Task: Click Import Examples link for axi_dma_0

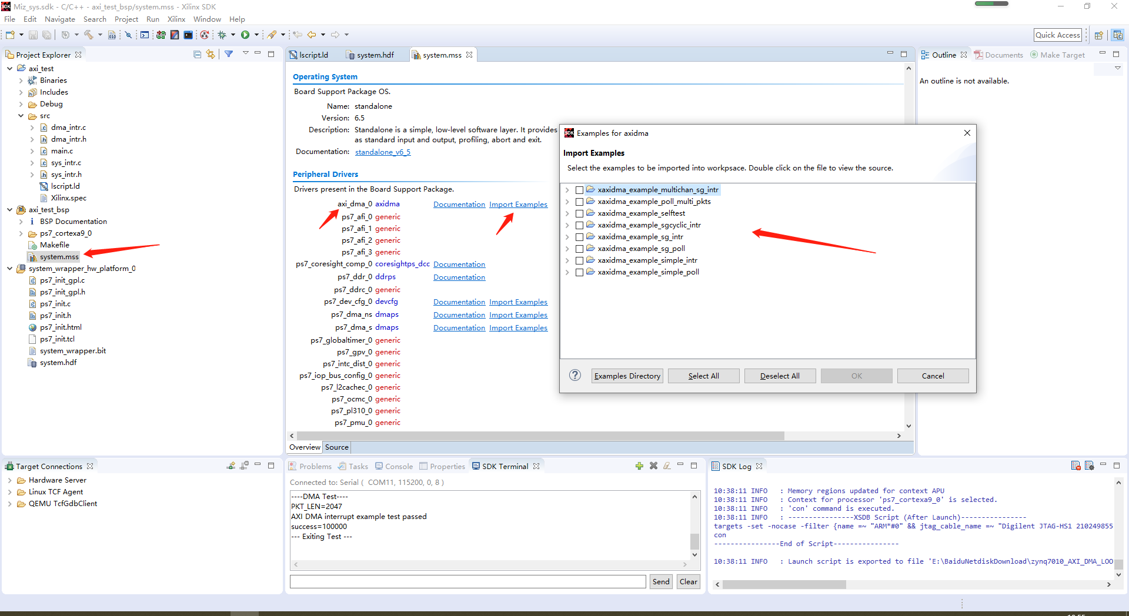Action: point(518,205)
